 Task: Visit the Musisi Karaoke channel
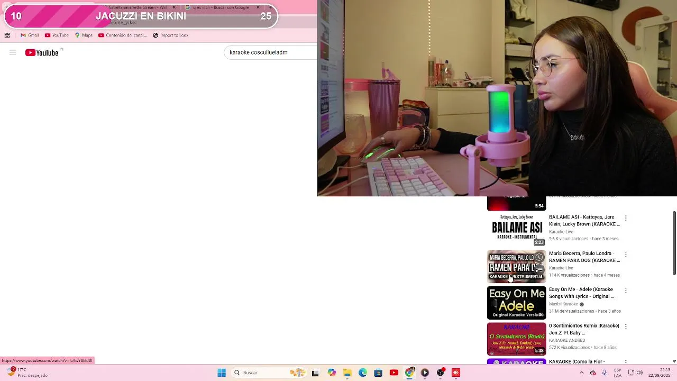(563, 304)
